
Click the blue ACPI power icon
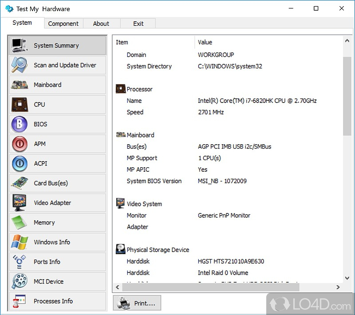coord(20,164)
